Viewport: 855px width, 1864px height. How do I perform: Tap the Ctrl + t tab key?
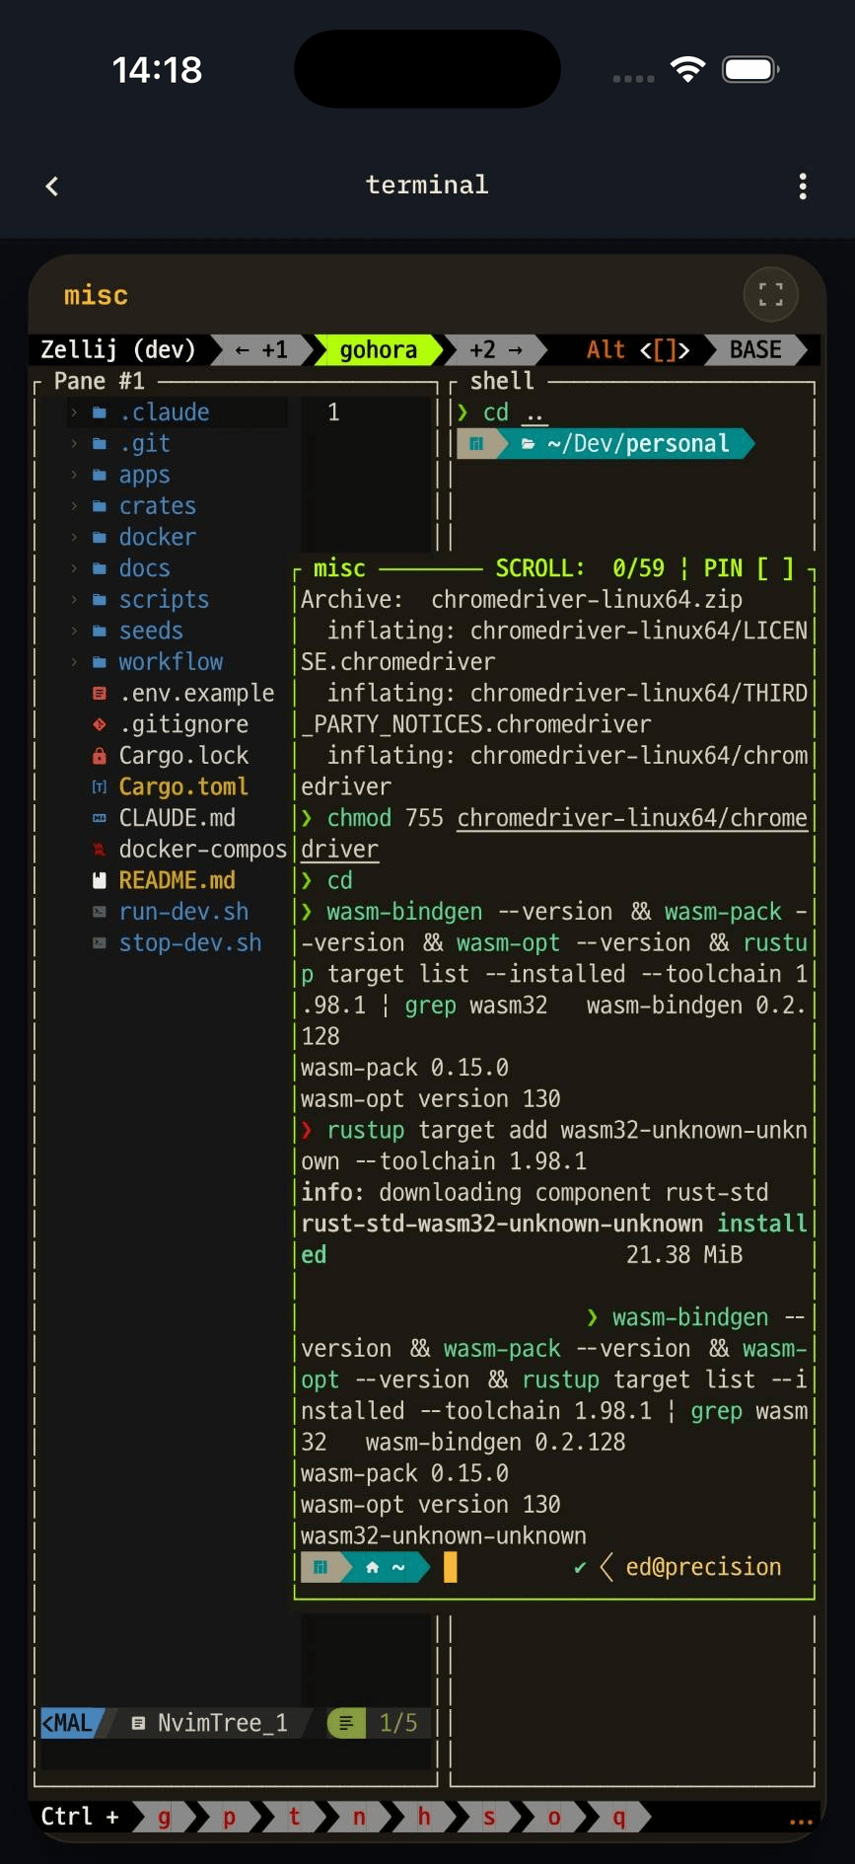tap(294, 1817)
